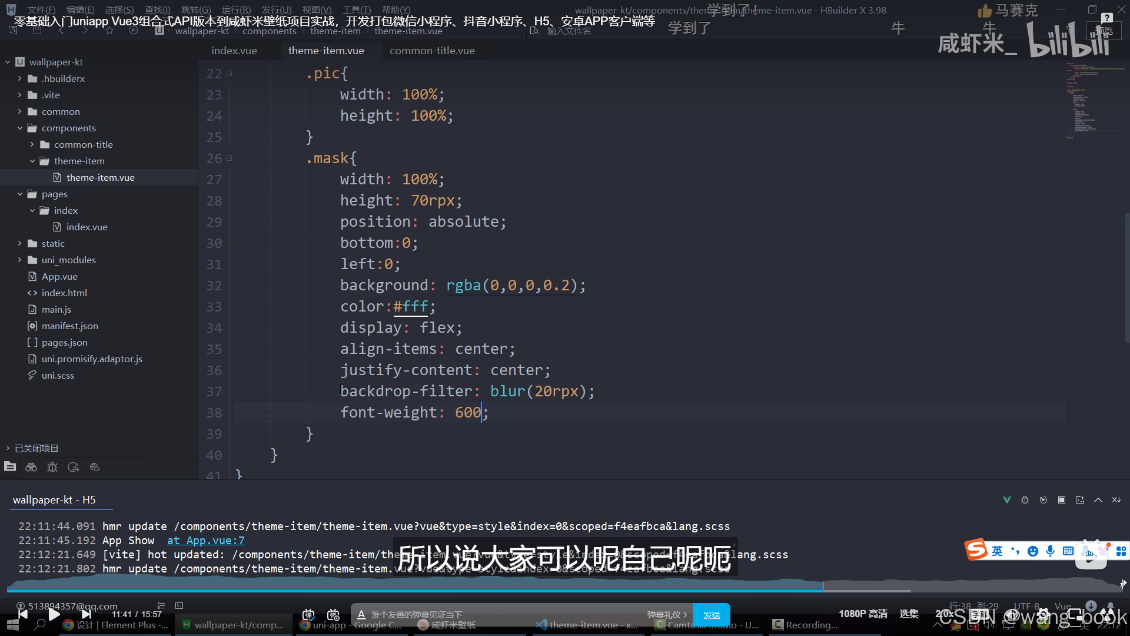Open the 运行(R) Run menu
Screen dimensions: 1130x636
[236, 10]
